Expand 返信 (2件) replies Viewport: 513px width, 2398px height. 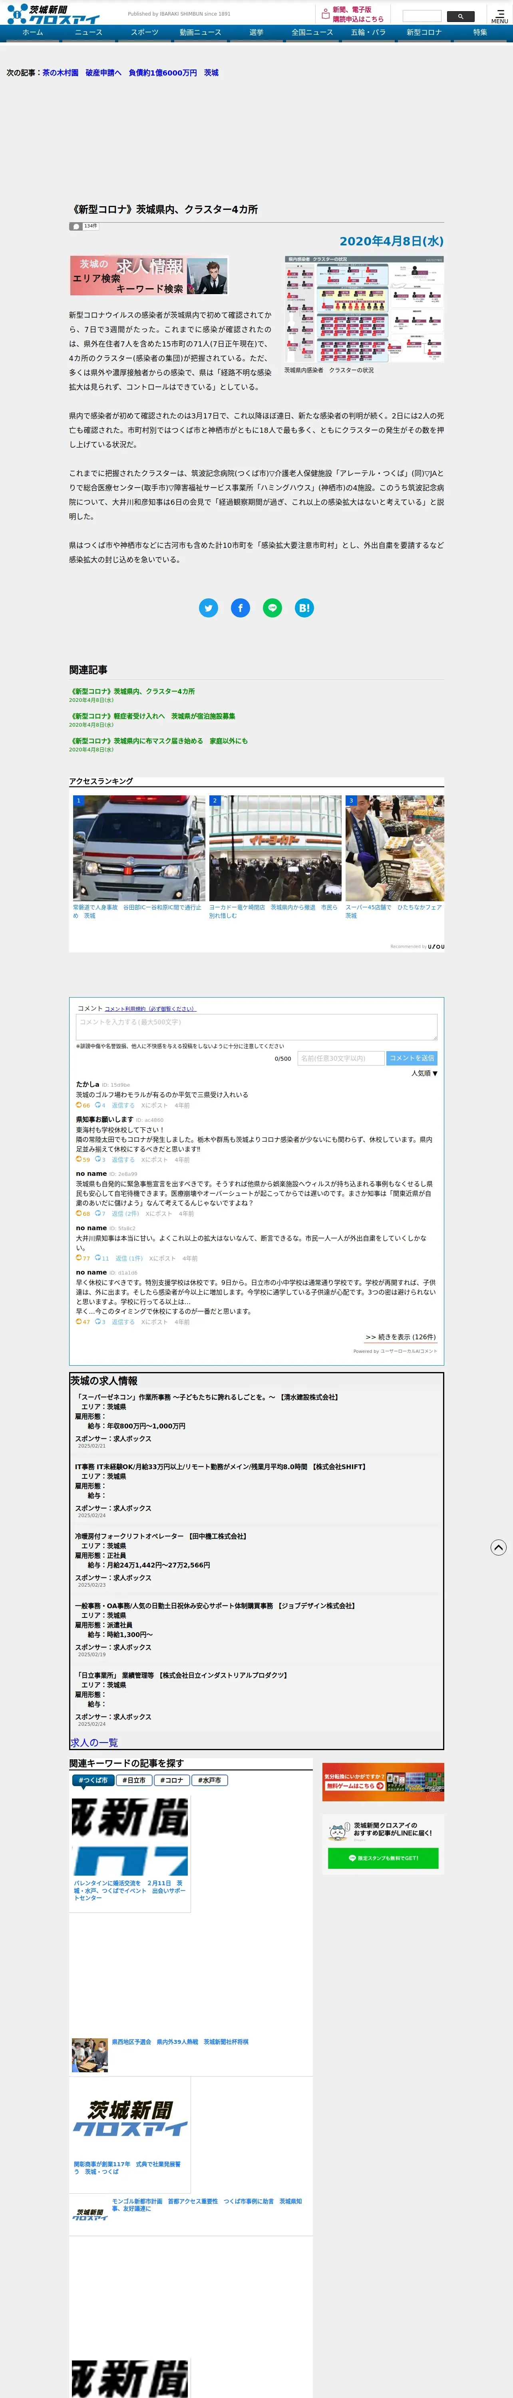pyautogui.click(x=126, y=1214)
